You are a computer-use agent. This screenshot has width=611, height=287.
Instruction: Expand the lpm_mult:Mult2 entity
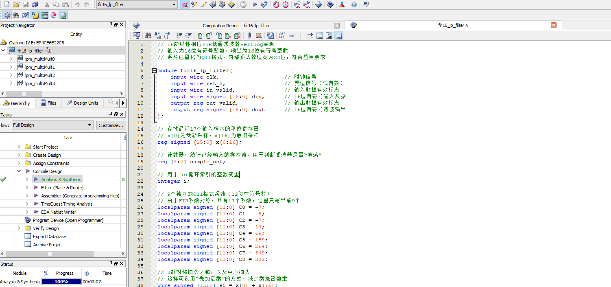tap(11, 75)
